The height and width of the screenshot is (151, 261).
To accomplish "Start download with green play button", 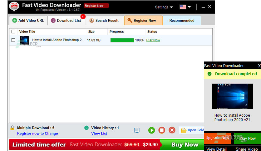I will coord(151,130).
